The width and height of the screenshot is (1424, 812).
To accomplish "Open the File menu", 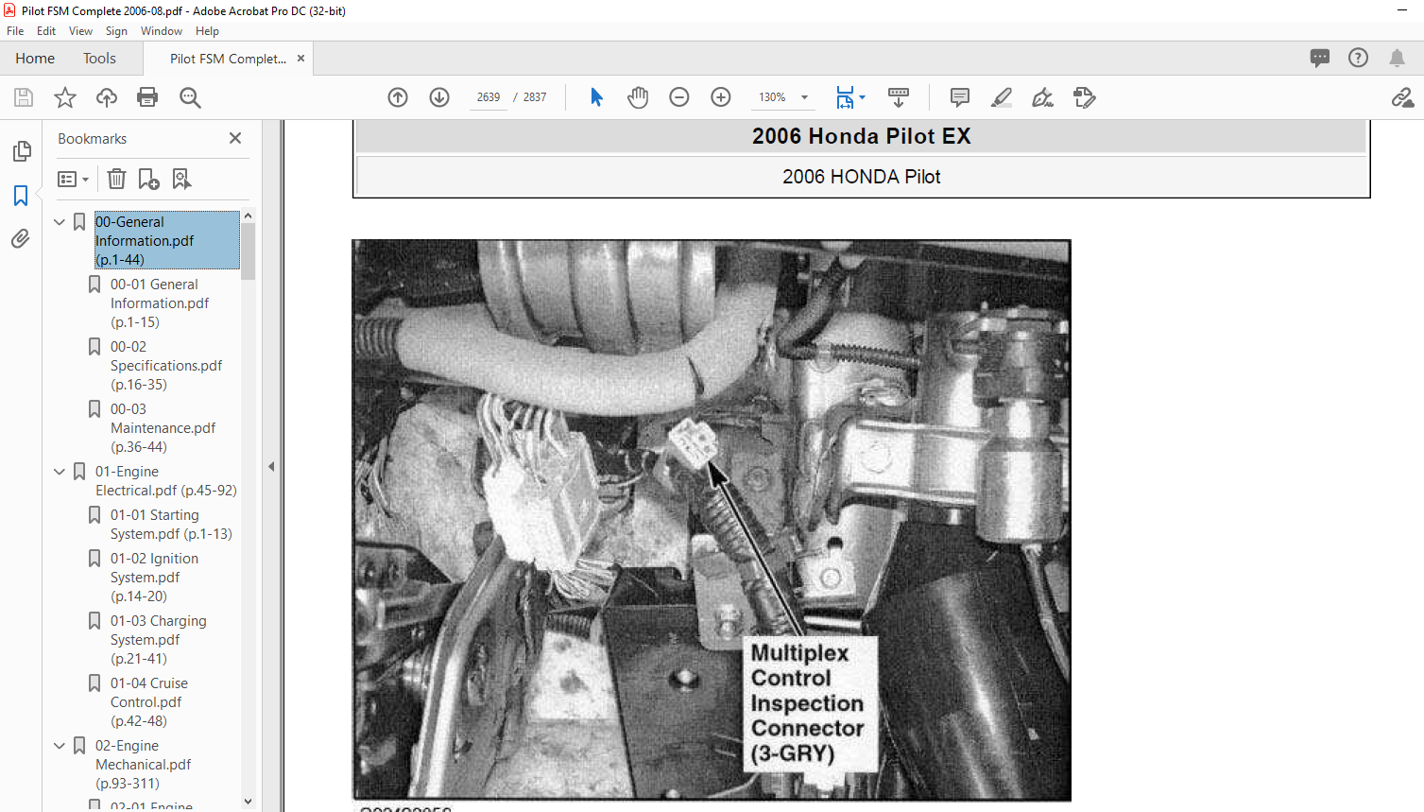I will (x=15, y=31).
